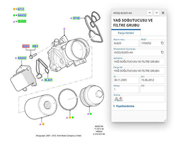174x143 pixels.
Task: Go to next part with down chevron
Action: click(x=157, y=13)
